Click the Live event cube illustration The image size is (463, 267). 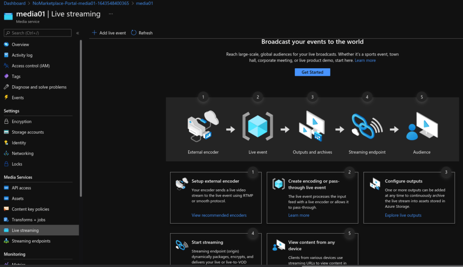258,126
